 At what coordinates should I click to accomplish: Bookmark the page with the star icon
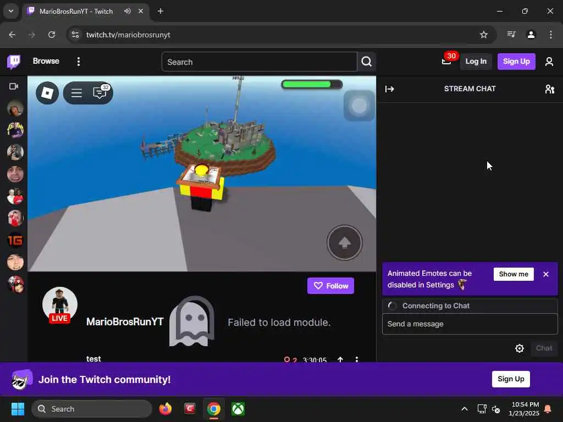pyautogui.click(x=484, y=35)
